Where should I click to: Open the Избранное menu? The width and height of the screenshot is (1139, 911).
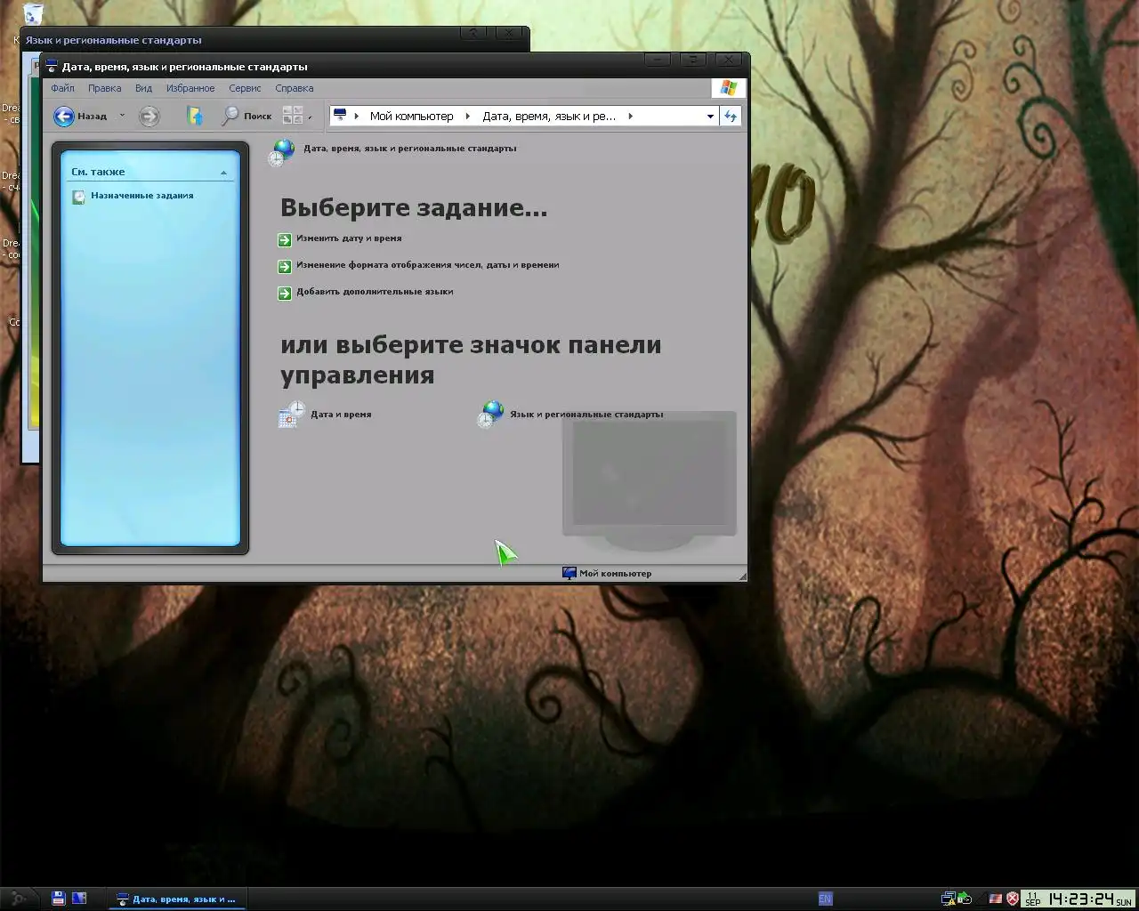coord(190,88)
